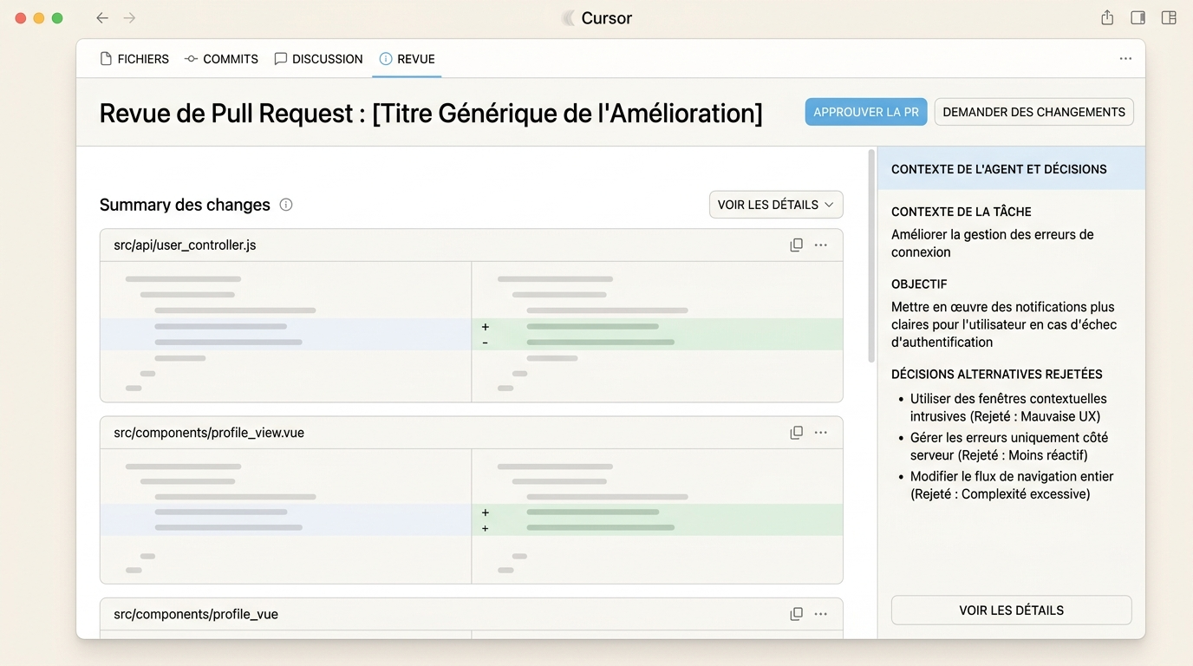This screenshot has width=1193, height=666.
Task: Click the Cursor title in window bar
Action: (606, 18)
